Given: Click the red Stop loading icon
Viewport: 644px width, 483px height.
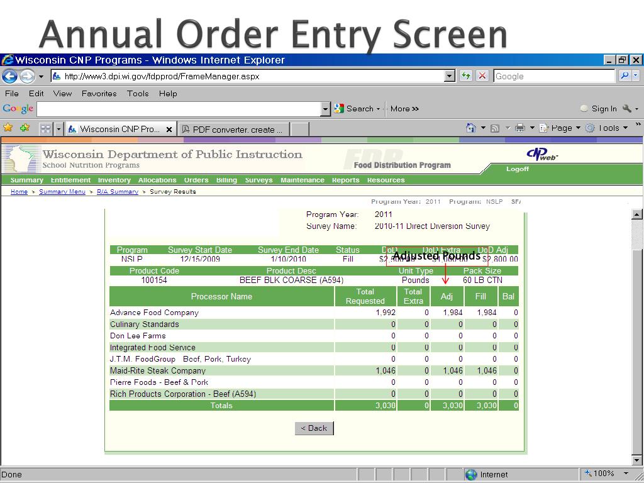Looking at the screenshot, I should (x=482, y=76).
